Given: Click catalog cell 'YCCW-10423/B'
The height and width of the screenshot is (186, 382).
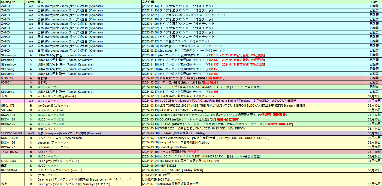Looking at the screenshot, I should 13,133.
